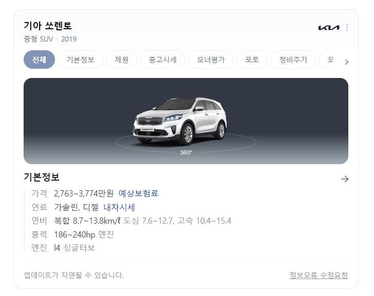This screenshot has width=374, height=296.
Task: Open 기본정보 section arrow
Action: [345, 179]
